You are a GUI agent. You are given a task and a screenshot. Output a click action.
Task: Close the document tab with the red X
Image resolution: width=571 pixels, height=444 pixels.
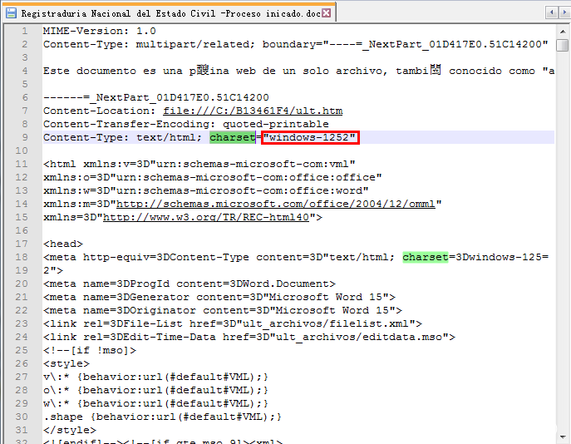click(326, 13)
